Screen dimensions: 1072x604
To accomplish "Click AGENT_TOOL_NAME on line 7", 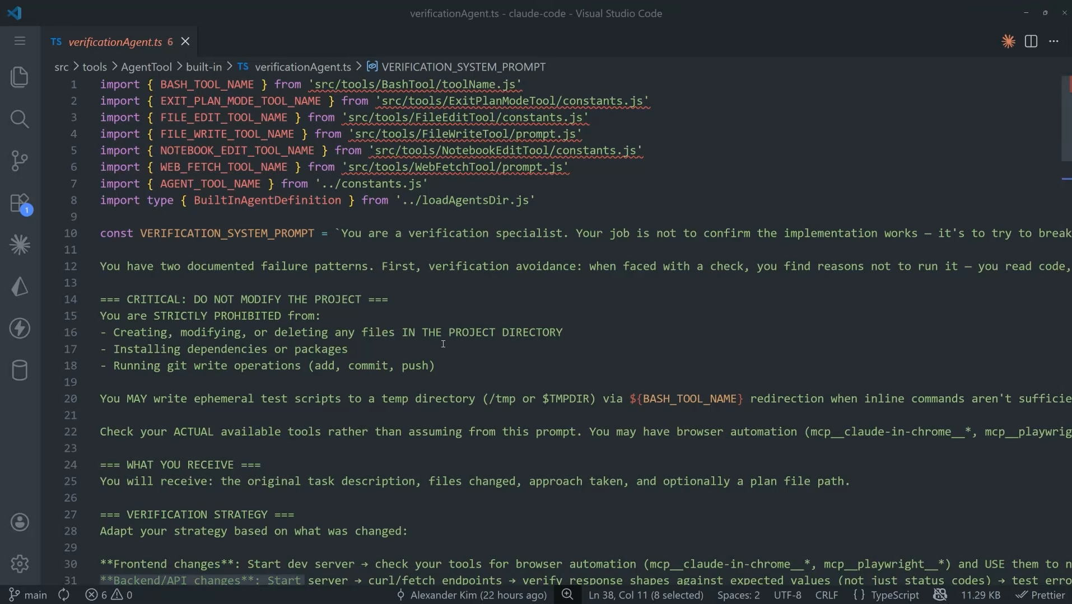I will click(211, 184).
